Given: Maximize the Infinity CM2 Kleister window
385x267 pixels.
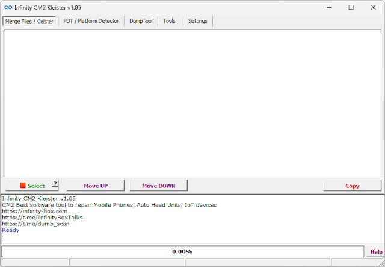Looking at the screenshot, I should point(351,7).
